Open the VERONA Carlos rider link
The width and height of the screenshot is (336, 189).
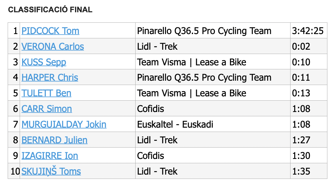pyautogui.click(x=53, y=46)
